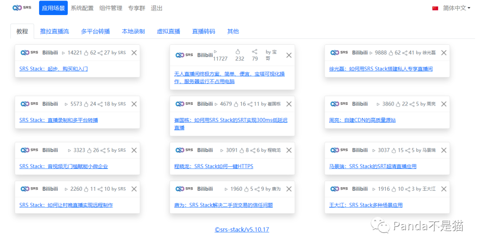
Task: Open the 应用场景 nav item
Action: coord(53,8)
